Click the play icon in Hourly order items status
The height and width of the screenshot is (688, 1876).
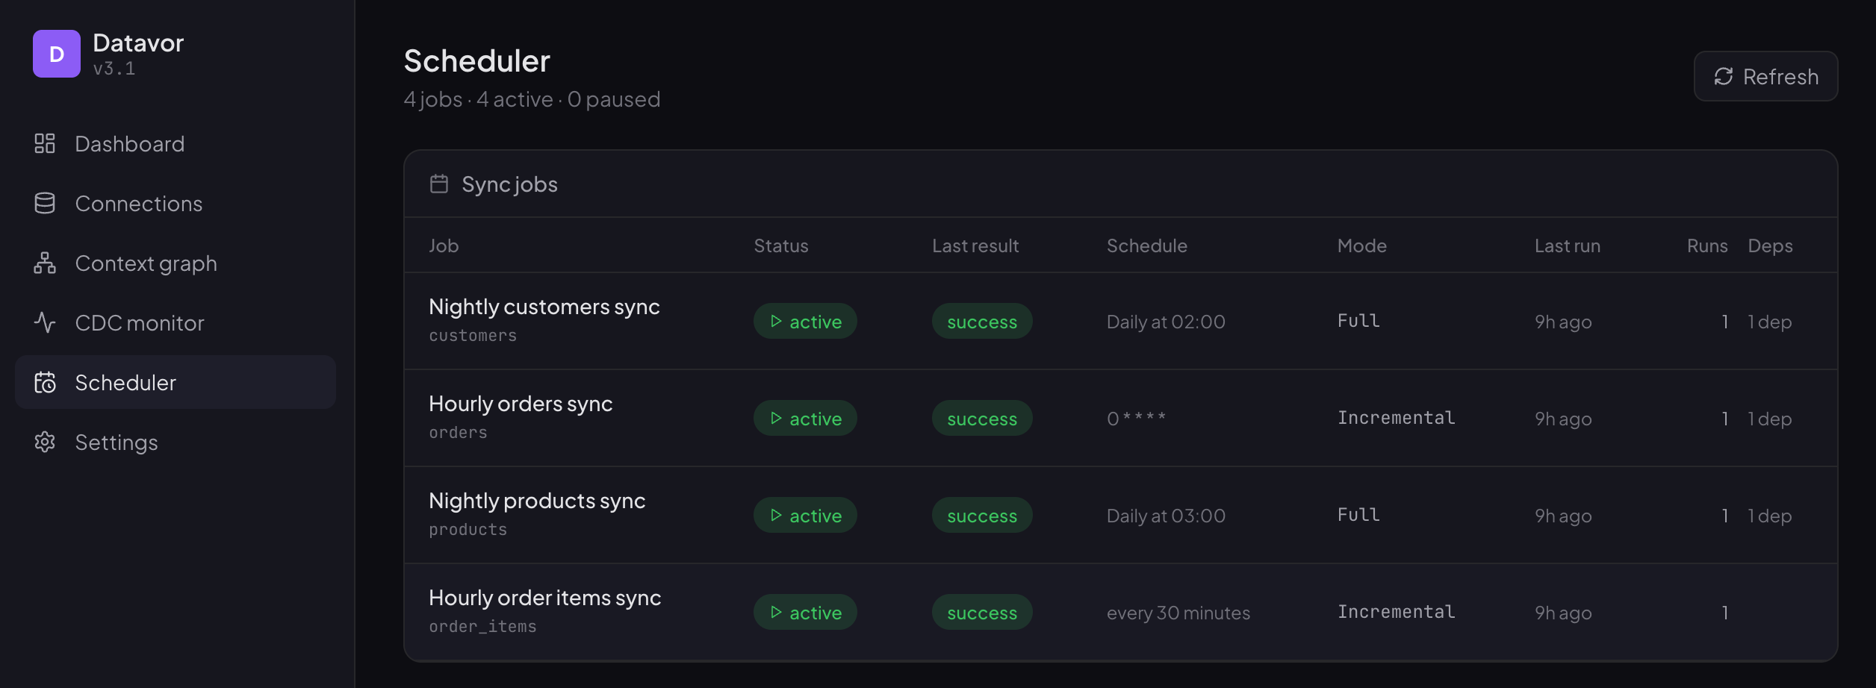coord(776,612)
